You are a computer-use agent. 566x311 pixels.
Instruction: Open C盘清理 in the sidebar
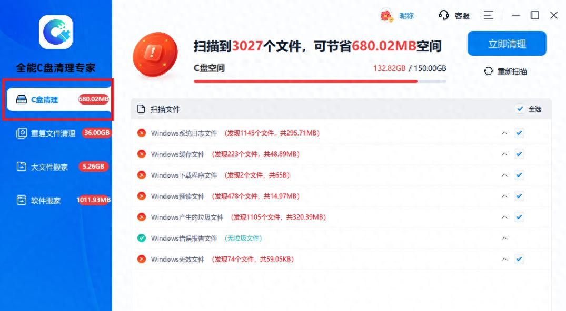58,99
